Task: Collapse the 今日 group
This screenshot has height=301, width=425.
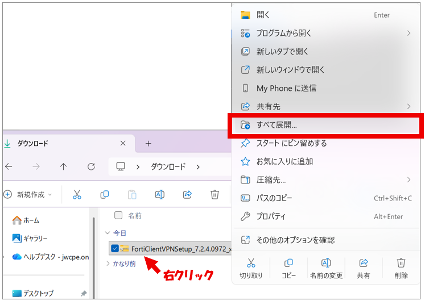Action: click(108, 233)
